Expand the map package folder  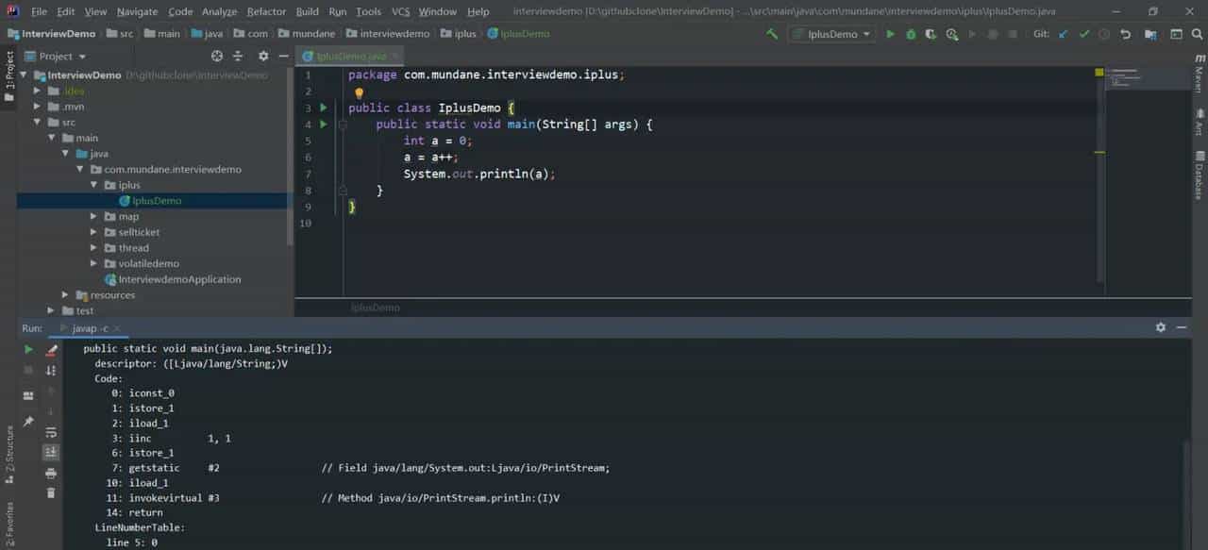coord(94,217)
